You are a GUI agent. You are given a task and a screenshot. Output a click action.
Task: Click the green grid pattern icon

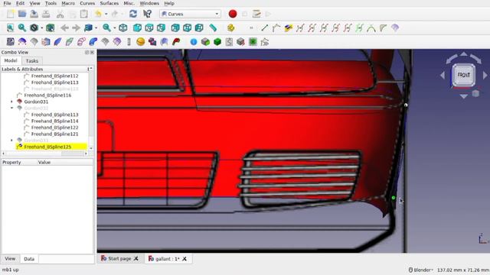253,42
